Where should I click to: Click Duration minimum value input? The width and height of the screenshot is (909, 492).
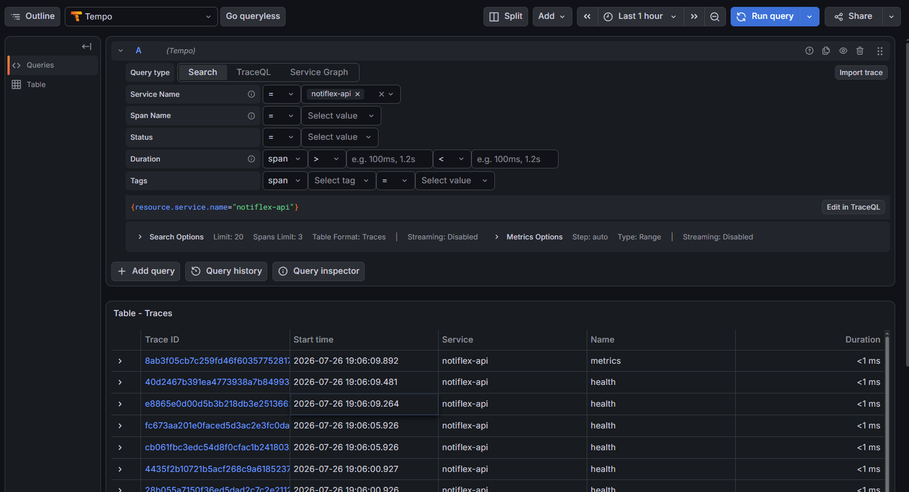[389, 159]
